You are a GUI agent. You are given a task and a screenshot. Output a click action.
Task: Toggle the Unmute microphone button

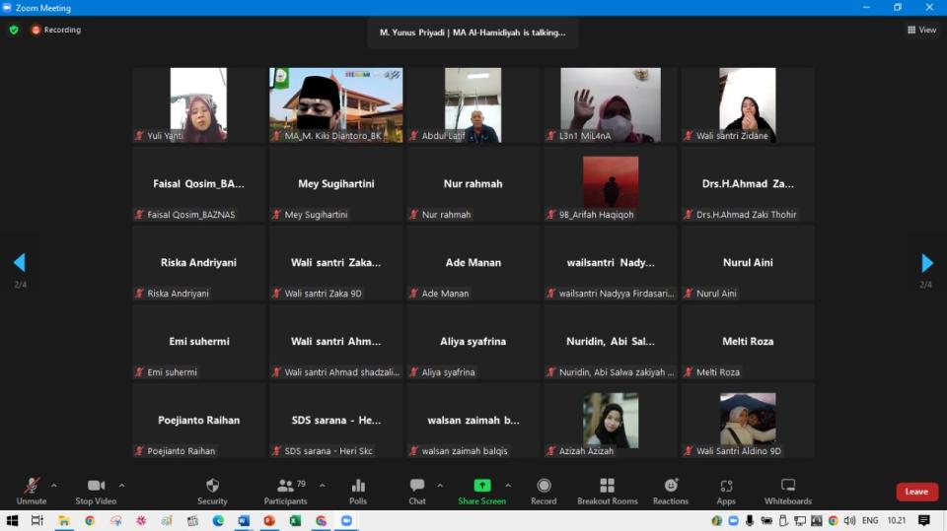pyautogui.click(x=32, y=491)
